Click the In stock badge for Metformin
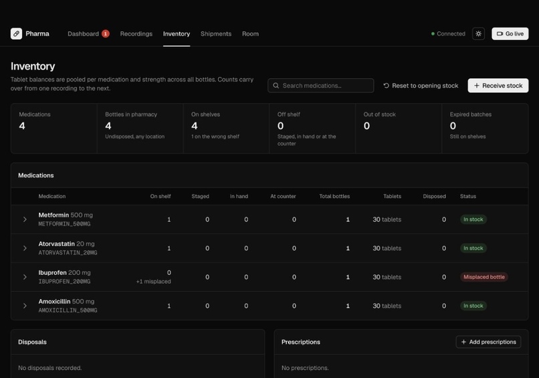This screenshot has height=378, width=539. [x=473, y=219]
